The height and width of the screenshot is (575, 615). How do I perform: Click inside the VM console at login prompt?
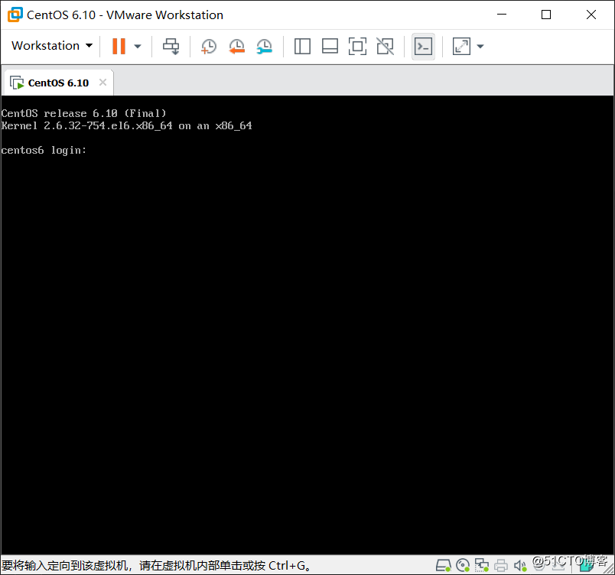tap(307, 325)
